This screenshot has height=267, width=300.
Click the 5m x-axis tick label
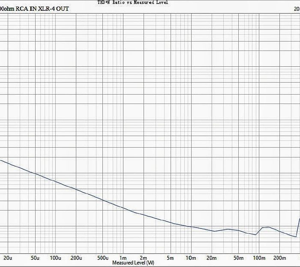(171, 258)
